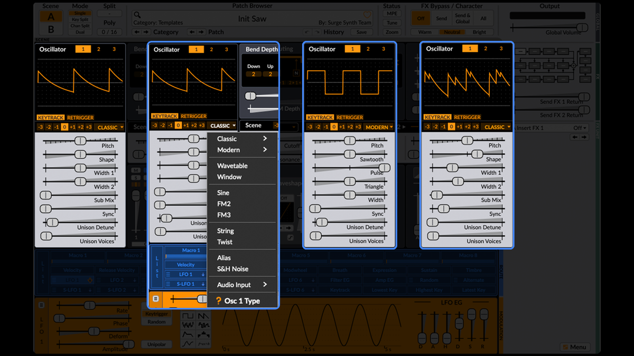Screen dimensions: 634x356
Task: Select the square wave LFO shape icon
Action: click(188, 316)
